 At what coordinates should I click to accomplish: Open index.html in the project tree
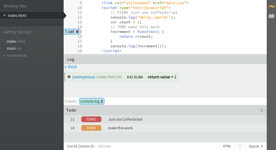[16, 41]
